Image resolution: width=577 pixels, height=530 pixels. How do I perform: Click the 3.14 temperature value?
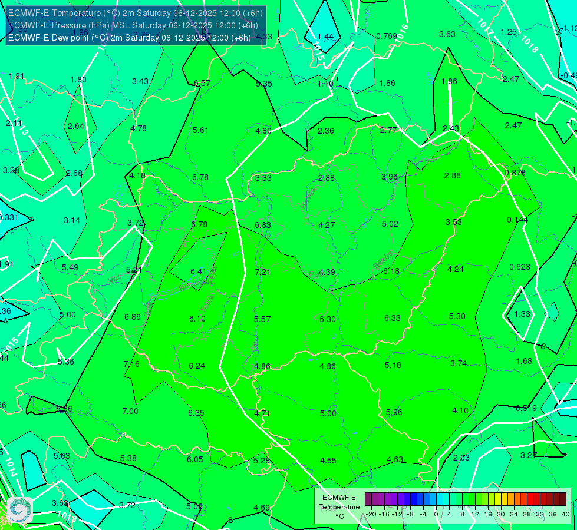pos(72,220)
